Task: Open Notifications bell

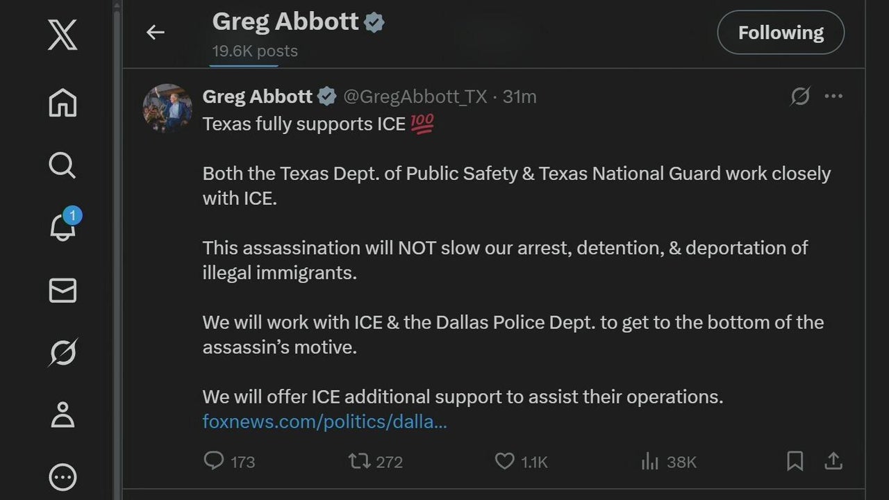Action: (x=63, y=226)
